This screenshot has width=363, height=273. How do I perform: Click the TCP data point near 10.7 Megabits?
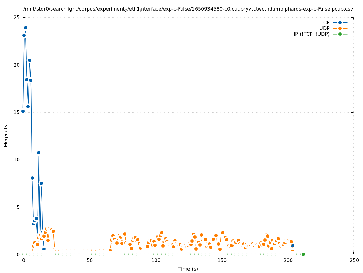click(x=39, y=153)
